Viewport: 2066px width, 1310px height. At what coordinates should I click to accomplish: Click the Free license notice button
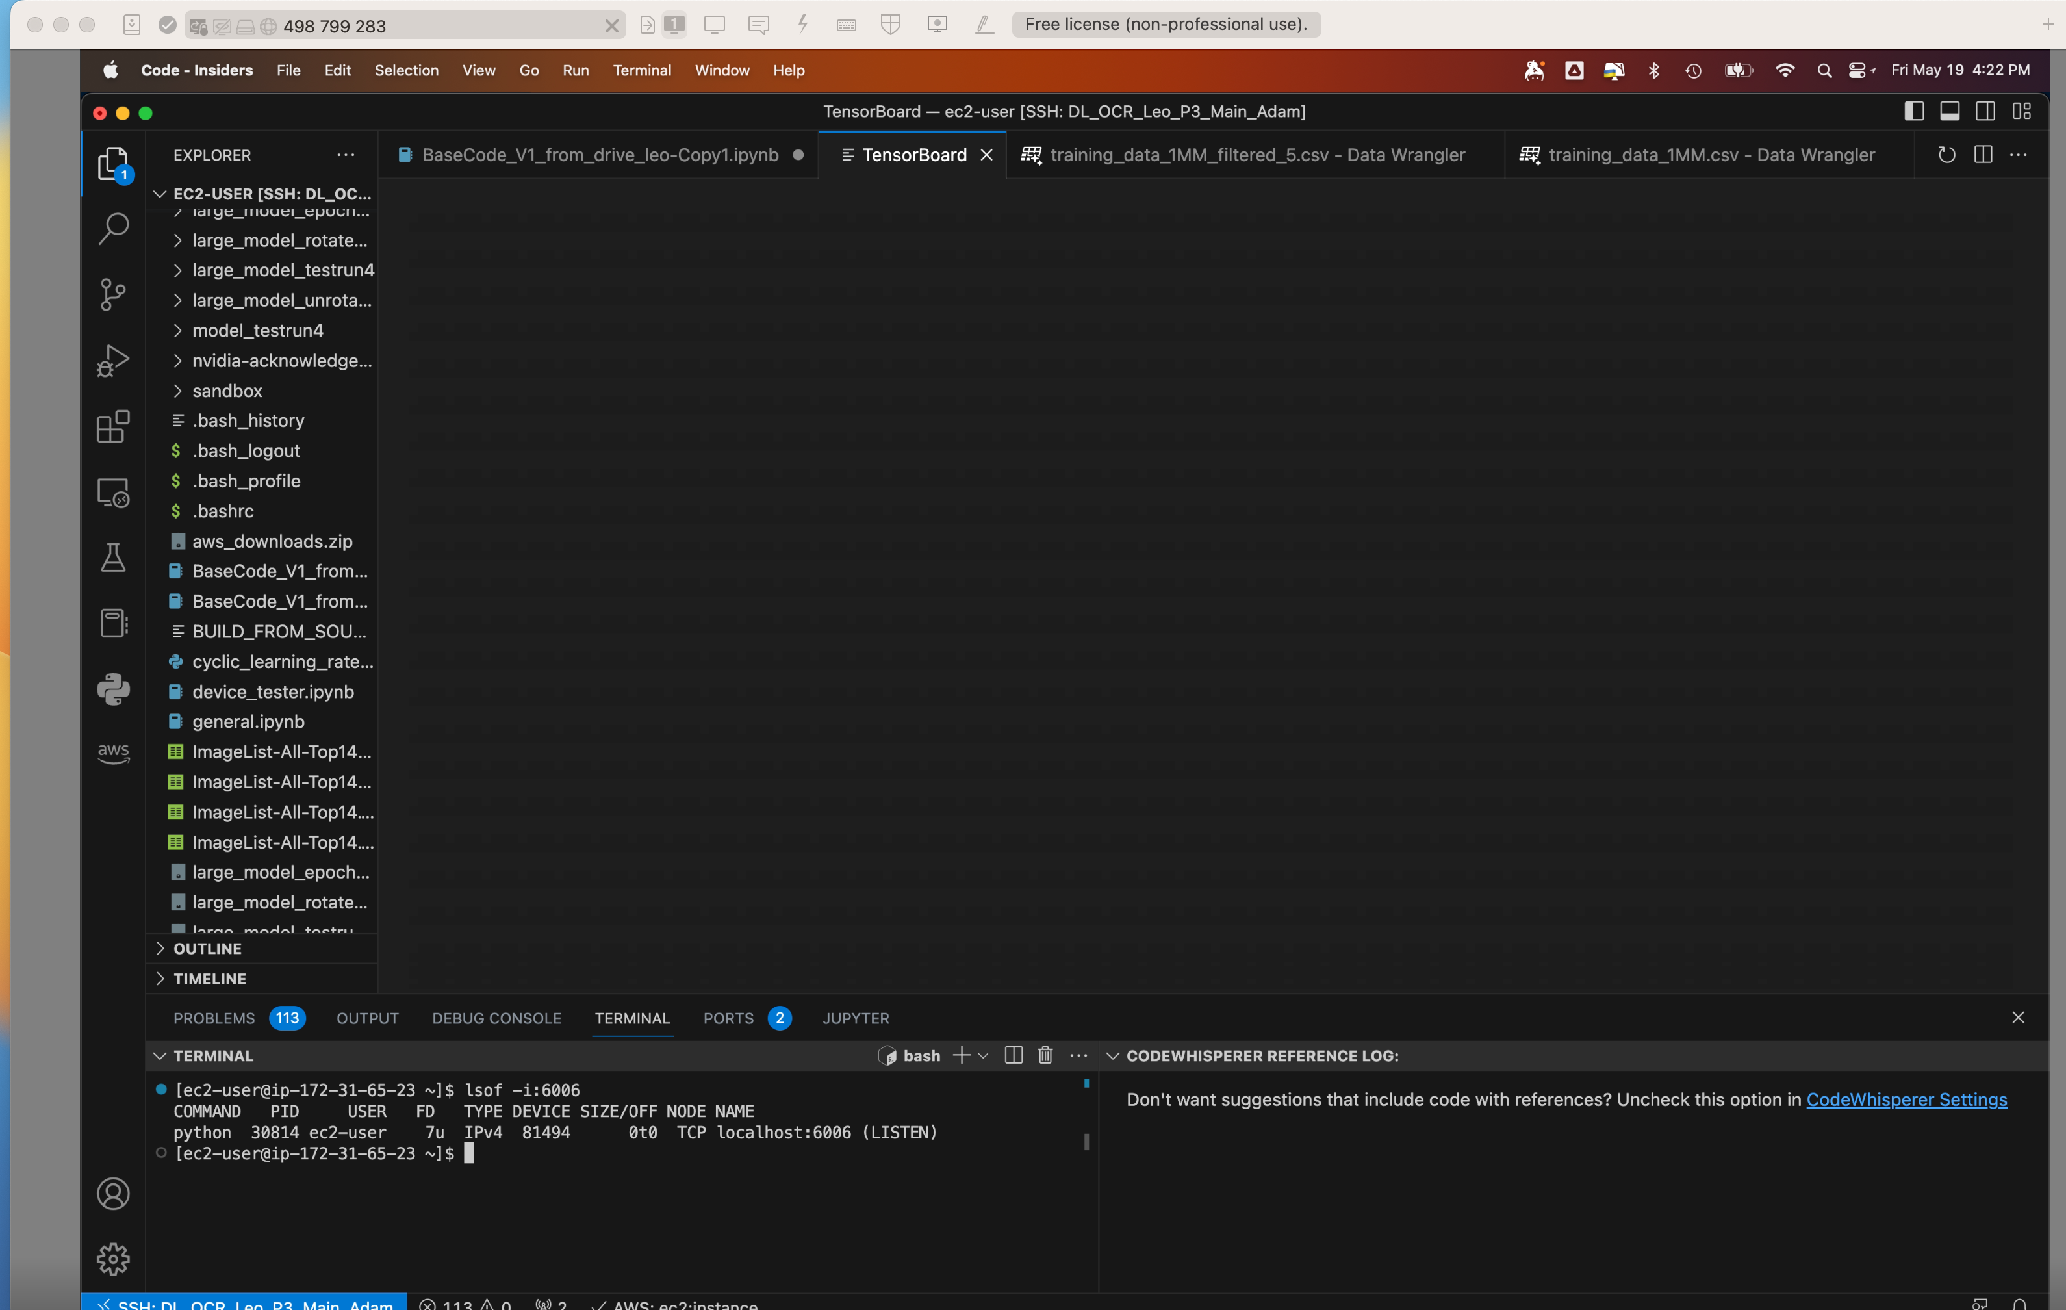(x=1164, y=24)
